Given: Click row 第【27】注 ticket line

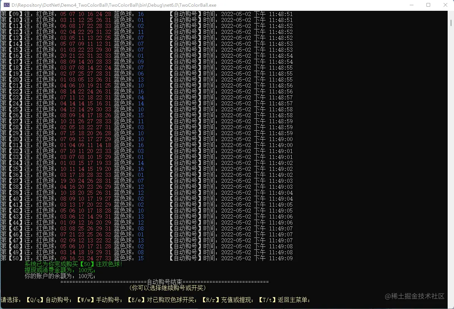Looking at the screenshot, I should (147, 121).
